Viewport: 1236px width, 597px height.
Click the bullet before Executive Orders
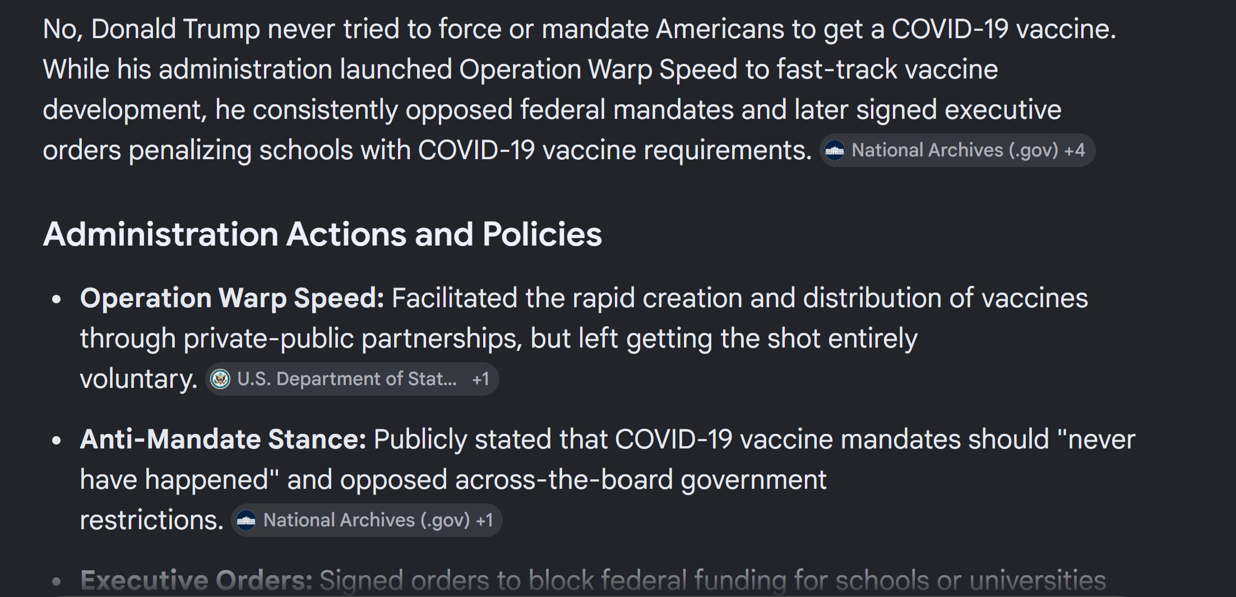click(56, 581)
